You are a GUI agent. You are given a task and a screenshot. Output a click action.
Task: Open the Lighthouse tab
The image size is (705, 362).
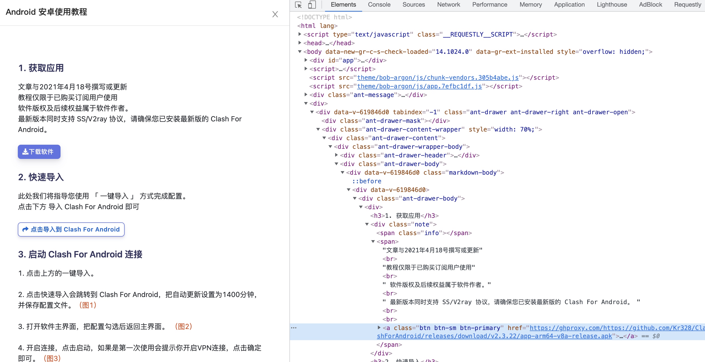point(612,5)
